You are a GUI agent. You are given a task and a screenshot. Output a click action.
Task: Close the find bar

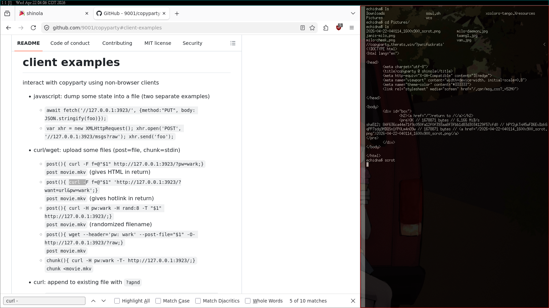click(x=353, y=301)
